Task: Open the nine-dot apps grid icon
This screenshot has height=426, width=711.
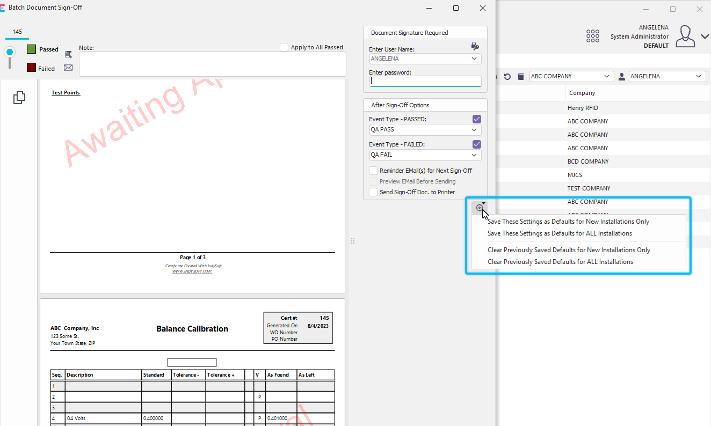Action: point(592,36)
